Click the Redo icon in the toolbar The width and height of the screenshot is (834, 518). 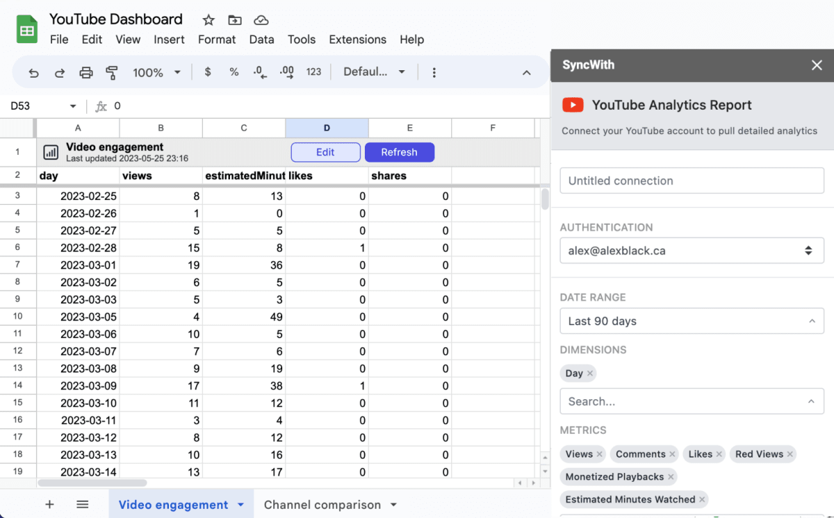tap(60, 72)
